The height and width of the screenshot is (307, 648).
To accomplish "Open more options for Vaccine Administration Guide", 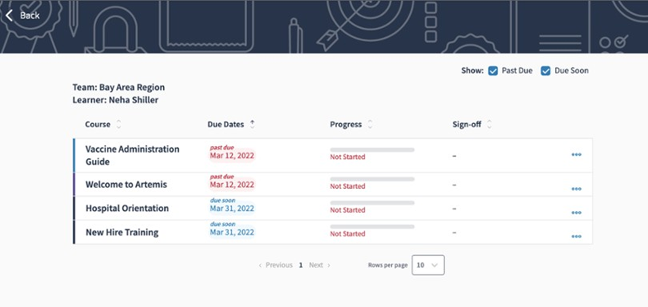I will (x=576, y=155).
